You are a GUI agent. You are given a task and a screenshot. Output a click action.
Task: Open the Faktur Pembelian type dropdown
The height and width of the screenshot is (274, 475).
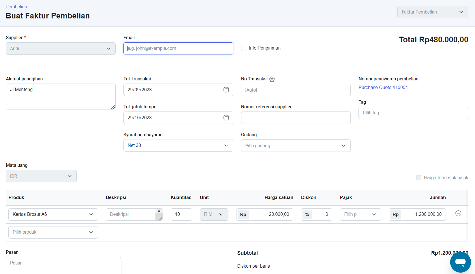(x=432, y=12)
